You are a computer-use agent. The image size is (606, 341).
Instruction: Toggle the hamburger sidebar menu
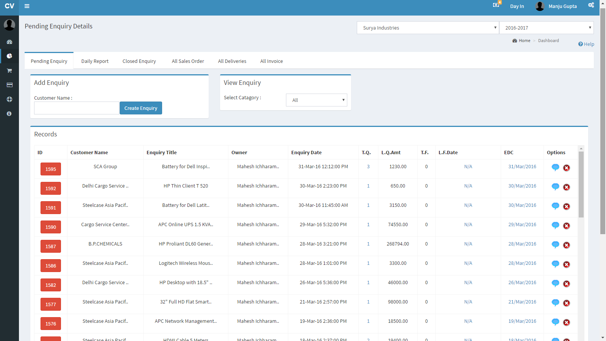[27, 6]
